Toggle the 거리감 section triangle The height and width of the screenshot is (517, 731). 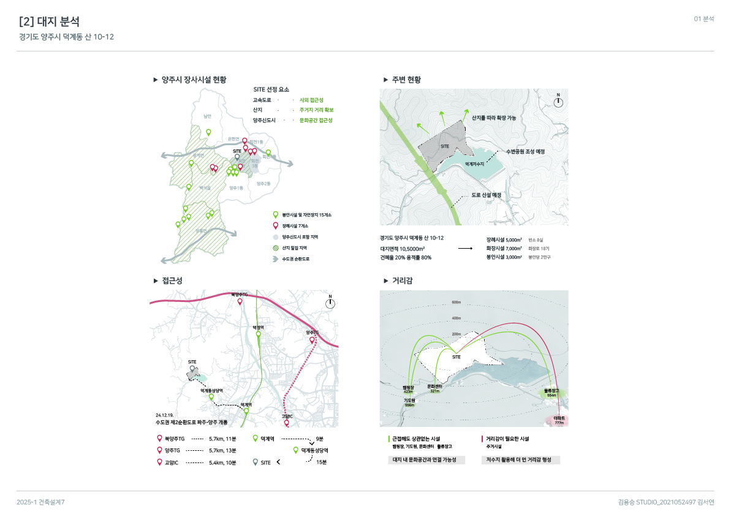pos(385,281)
